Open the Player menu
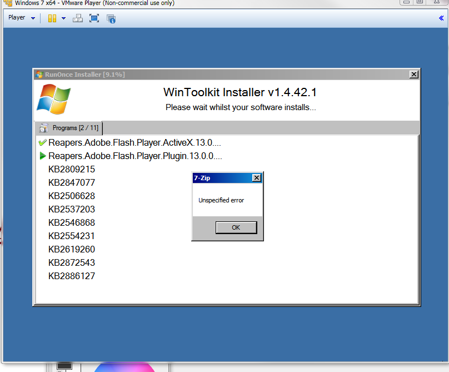Image resolution: width=449 pixels, height=372 pixels. click(22, 18)
